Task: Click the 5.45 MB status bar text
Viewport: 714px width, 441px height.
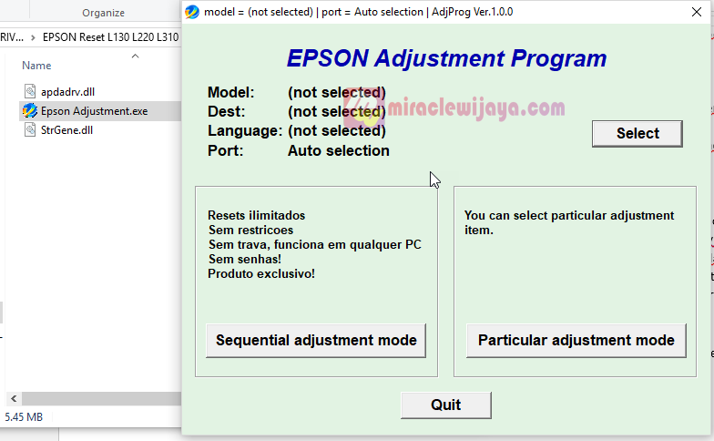Action: point(24,417)
